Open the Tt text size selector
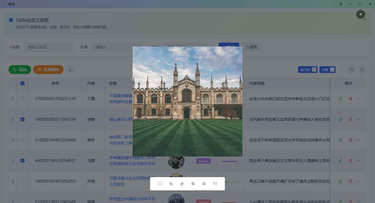The height and width of the screenshot is (203, 375). [351, 70]
